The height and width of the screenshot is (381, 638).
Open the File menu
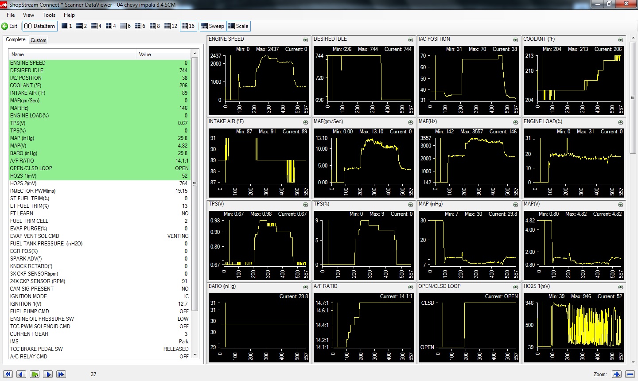click(x=11, y=15)
